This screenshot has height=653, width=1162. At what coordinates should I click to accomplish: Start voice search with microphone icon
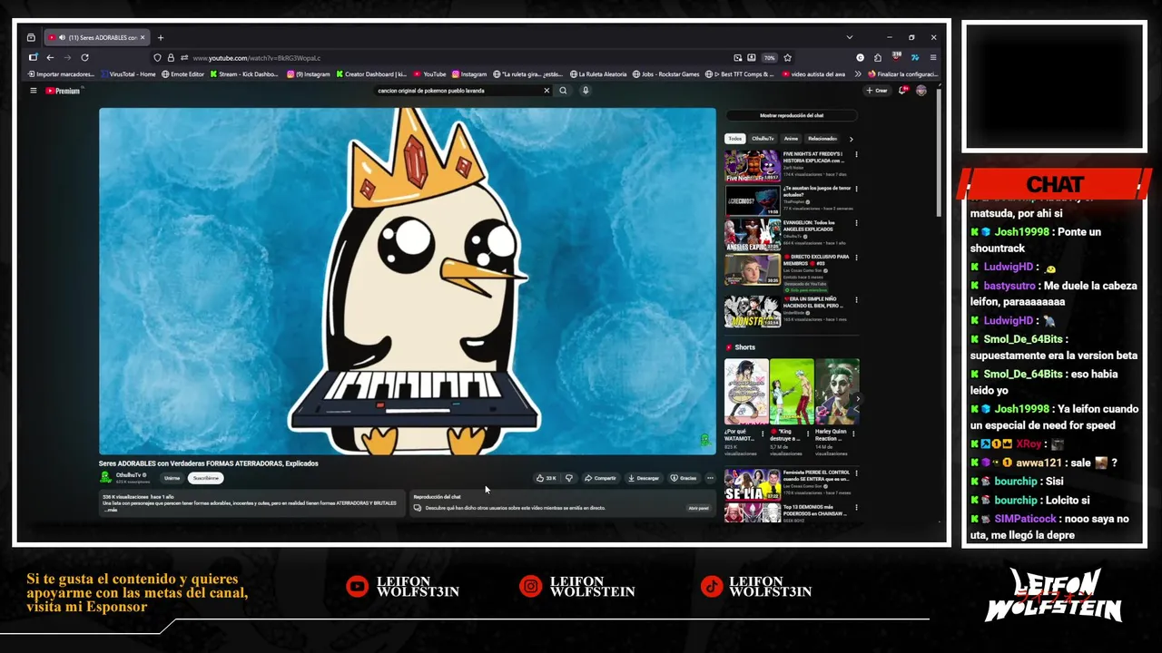(x=586, y=91)
